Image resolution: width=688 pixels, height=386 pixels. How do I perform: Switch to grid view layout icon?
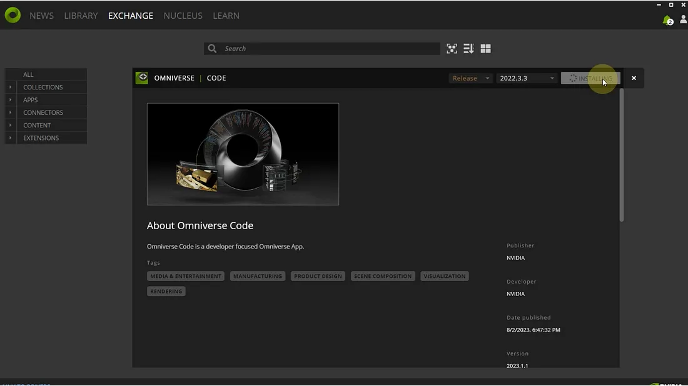(x=485, y=49)
